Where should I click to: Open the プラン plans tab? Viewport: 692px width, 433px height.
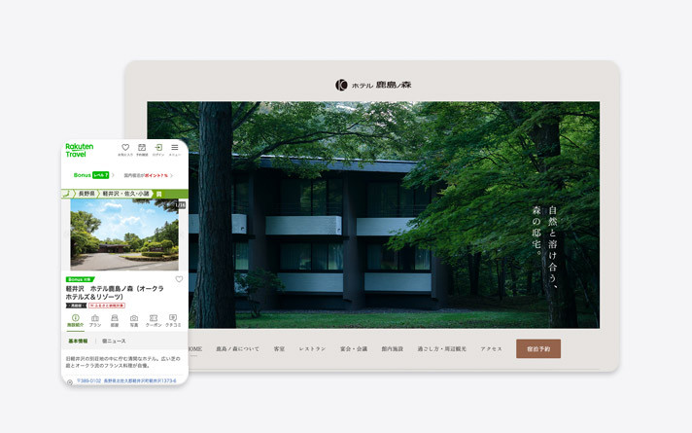(95, 320)
